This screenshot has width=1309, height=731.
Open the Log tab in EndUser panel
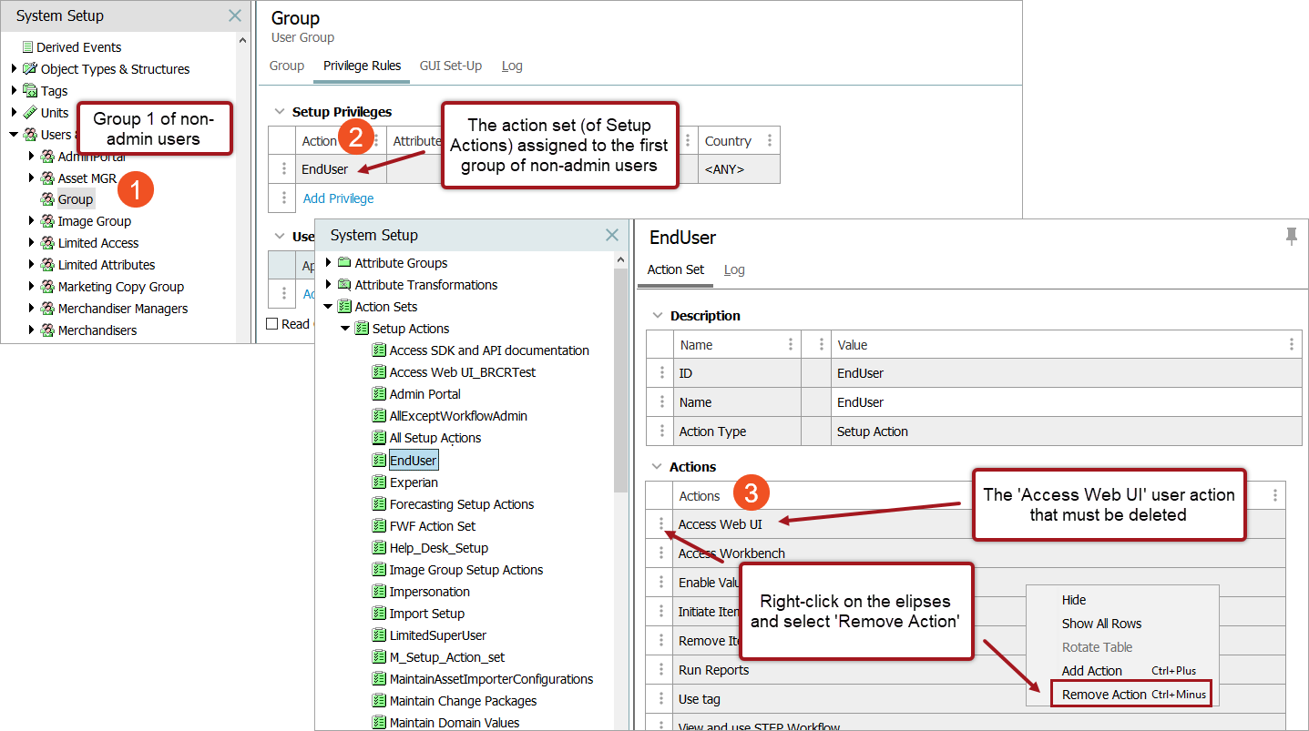tap(734, 269)
